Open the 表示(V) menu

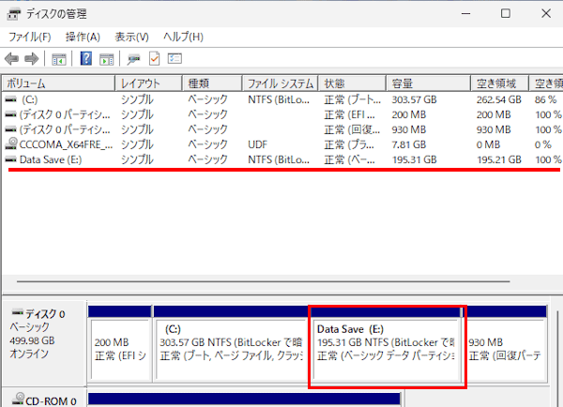131,37
